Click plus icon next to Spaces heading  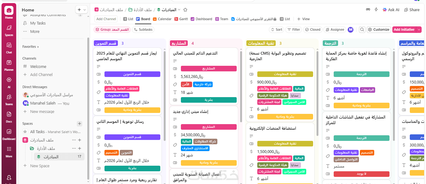tap(80, 123)
